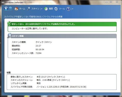Maximize the Windows Defender window

click(111, 2)
